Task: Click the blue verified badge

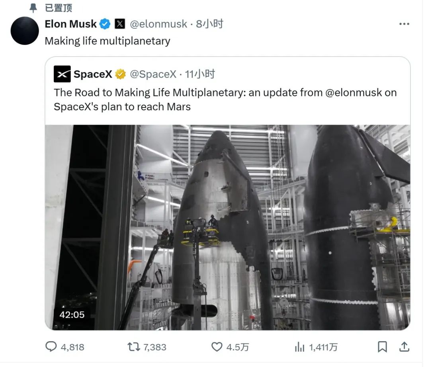Action: (x=105, y=24)
